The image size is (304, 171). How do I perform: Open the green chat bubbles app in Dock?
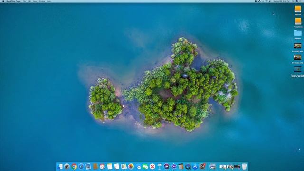[x=145, y=167]
